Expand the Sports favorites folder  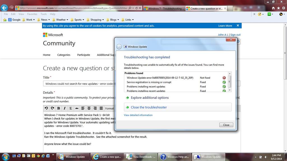pos(77,20)
